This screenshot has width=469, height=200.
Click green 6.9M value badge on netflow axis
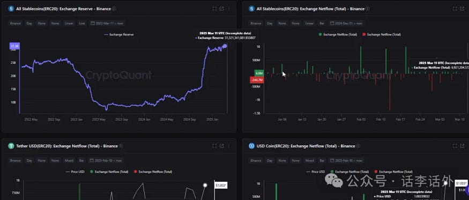coord(259,73)
